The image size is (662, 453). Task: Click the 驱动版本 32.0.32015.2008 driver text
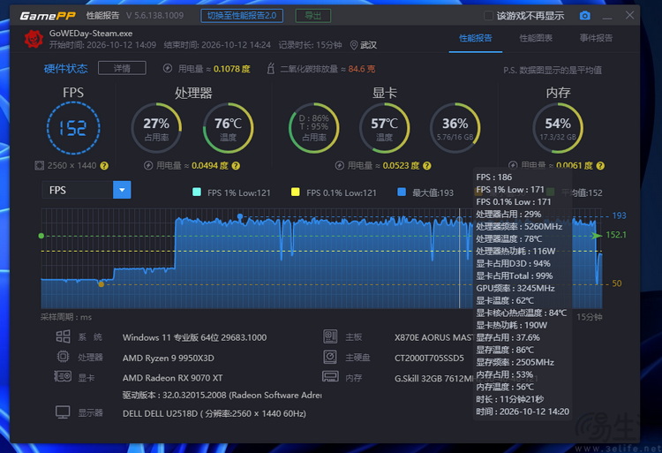tap(222, 396)
